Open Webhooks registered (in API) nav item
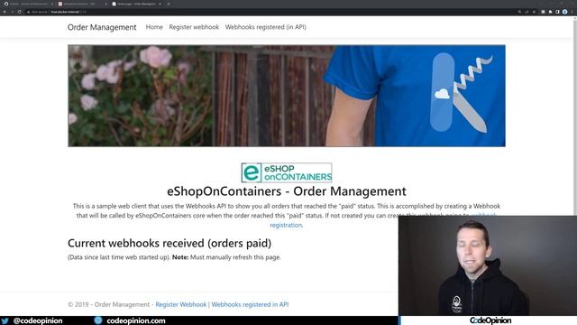This screenshot has width=577, height=325. click(266, 27)
